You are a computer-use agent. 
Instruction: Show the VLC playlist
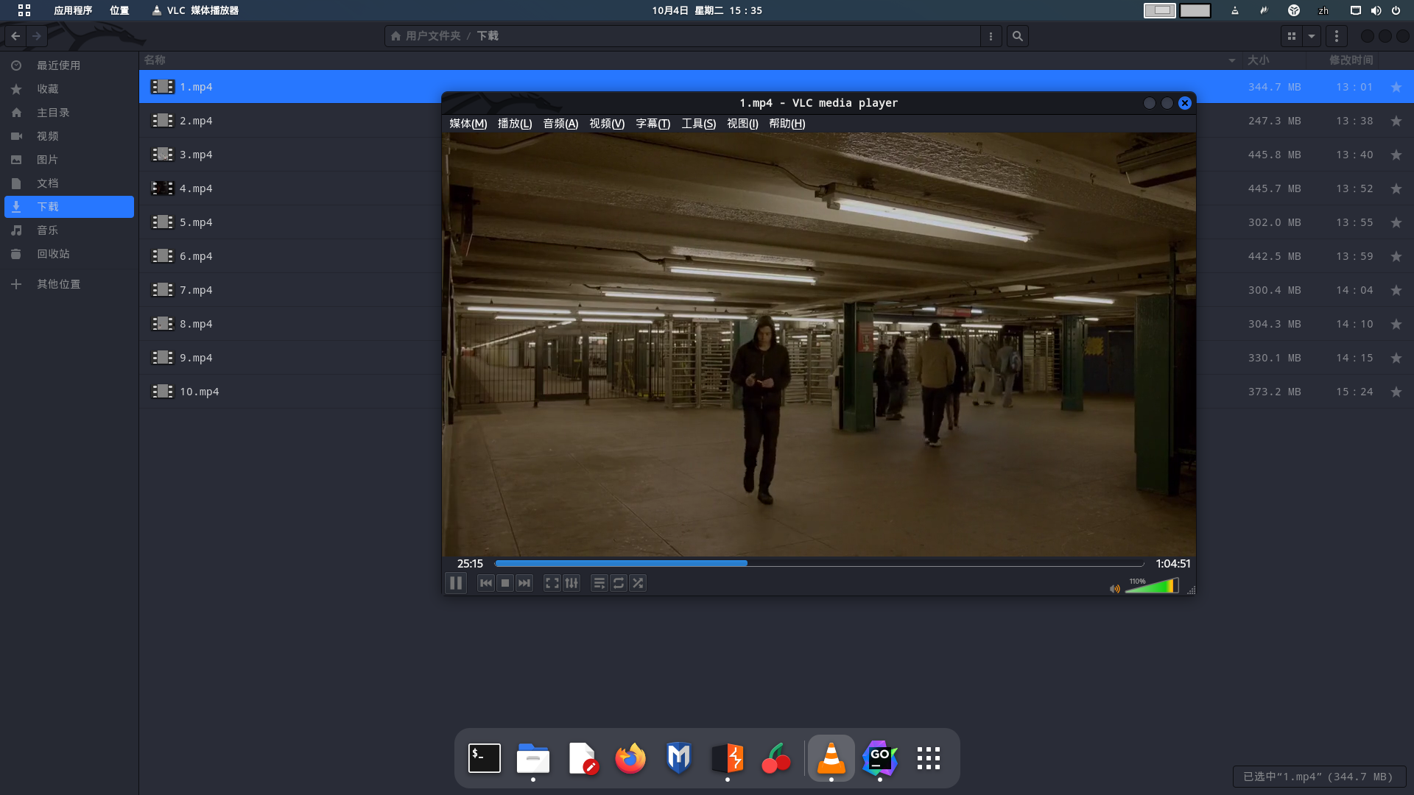click(x=599, y=583)
